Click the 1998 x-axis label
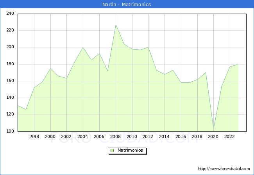Viewport: 254px width, 175px height. (x=34, y=136)
